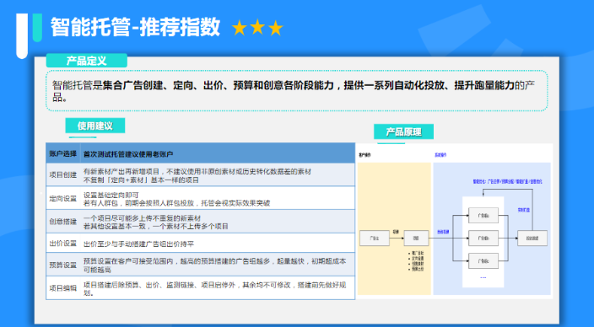Click the line 不复制「定向+素材」基本一样的项目
Screen dimensions: 594x327
click(141, 180)
